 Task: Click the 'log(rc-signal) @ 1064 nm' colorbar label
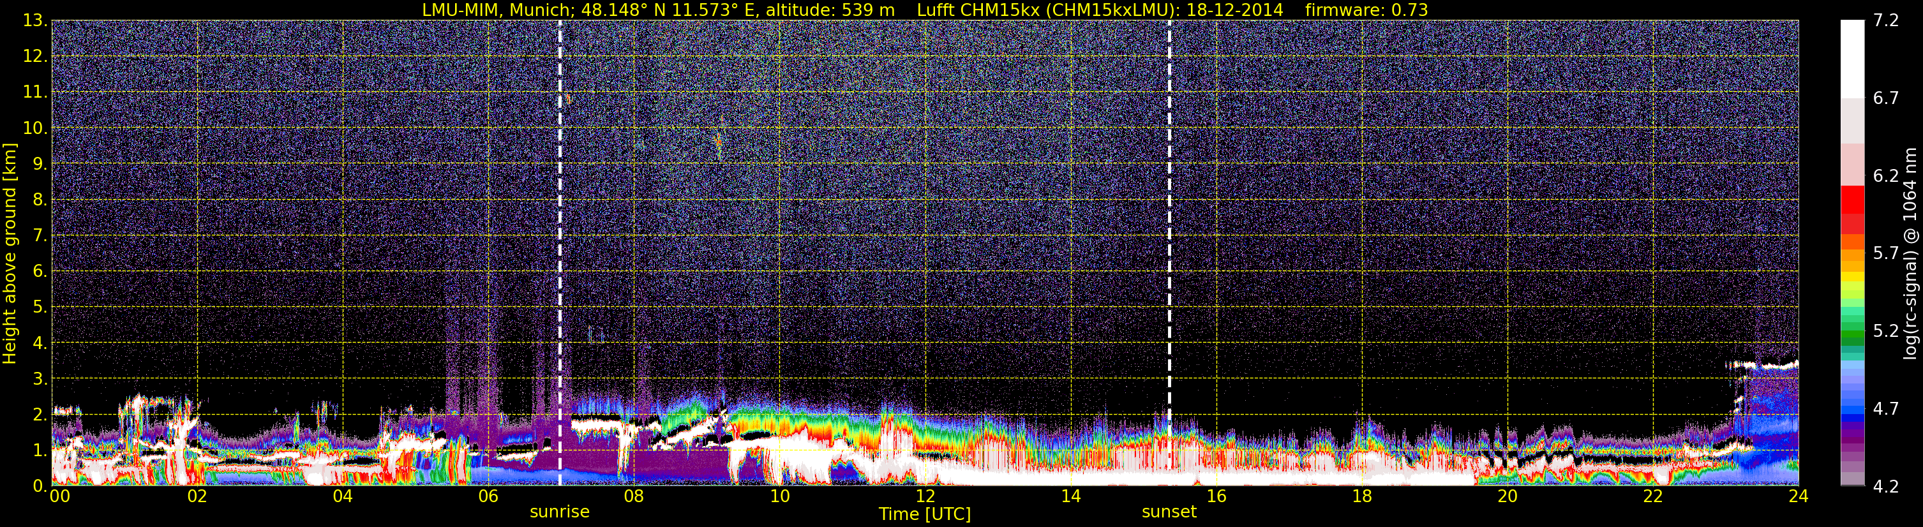point(1910,253)
